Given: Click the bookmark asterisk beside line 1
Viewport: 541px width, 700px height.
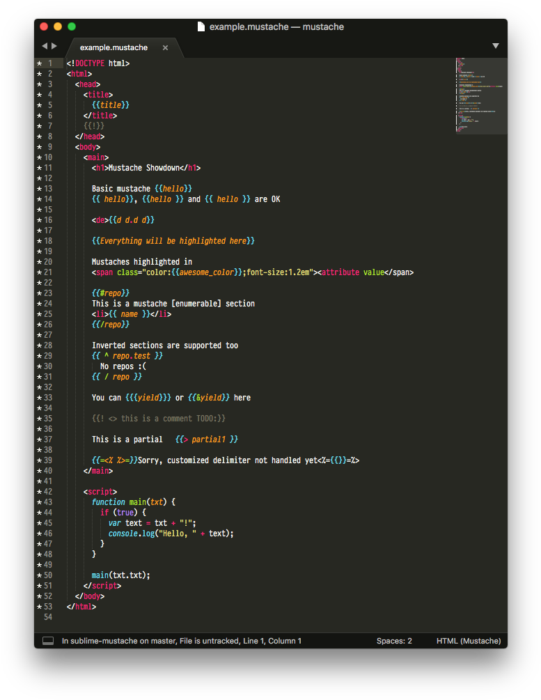Looking at the screenshot, I should point(40,63).
